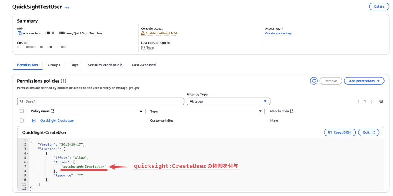Image resolution: width=393 pixels, height=196 pixels.
Task: Fold the Statement block at line 3
Action: (28, 149)
